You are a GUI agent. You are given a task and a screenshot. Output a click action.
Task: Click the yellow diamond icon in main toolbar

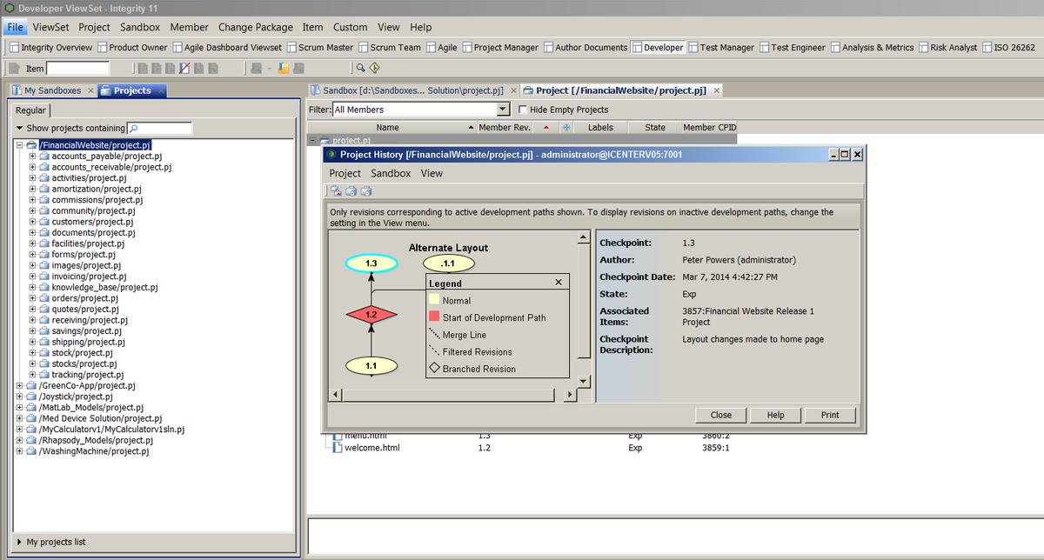375,69
